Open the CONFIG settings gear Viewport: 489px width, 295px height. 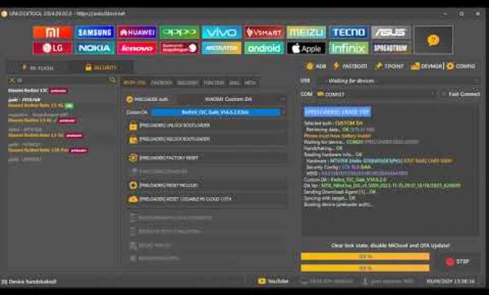(461, 66)
